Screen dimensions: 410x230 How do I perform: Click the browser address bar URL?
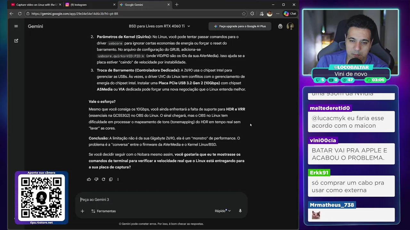[75, 14]
